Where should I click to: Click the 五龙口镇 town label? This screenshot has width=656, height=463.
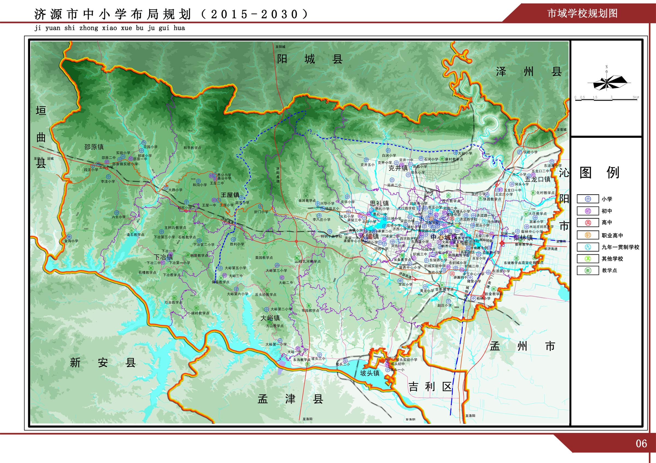(537, 179)
